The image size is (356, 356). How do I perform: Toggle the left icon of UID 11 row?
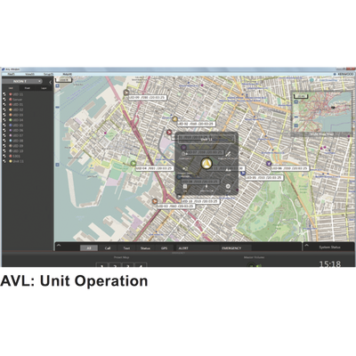tap(4, 94)
